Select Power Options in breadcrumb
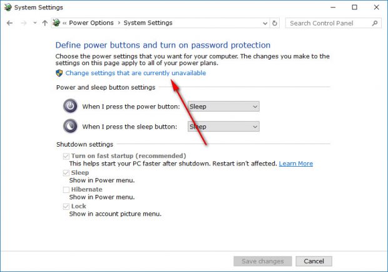This screenshot has height=272, width=388. pyautogui.click(x=91, y=23)
